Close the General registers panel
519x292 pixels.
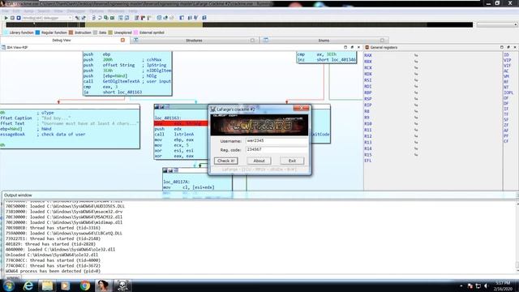click(515, 47)
